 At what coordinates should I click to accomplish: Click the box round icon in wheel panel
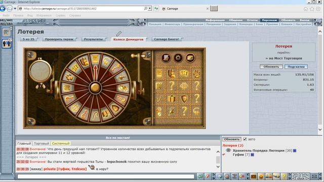190,58
